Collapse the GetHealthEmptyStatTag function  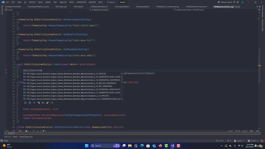click(x=17, y=19)
